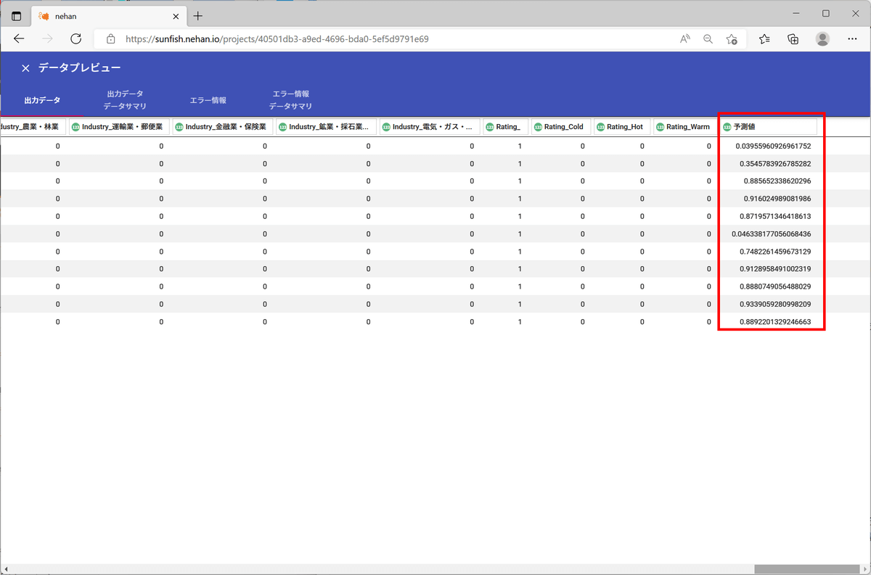Click predicted value 0.885652338620296

[x=777, y=181]
